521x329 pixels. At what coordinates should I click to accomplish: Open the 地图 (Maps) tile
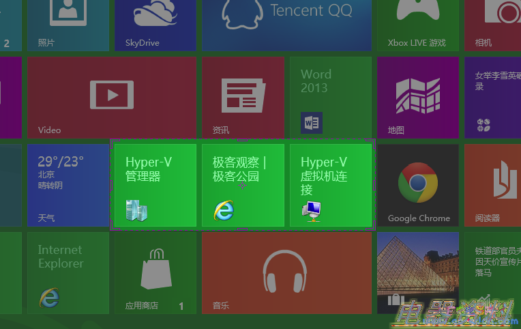click(417, 98)
